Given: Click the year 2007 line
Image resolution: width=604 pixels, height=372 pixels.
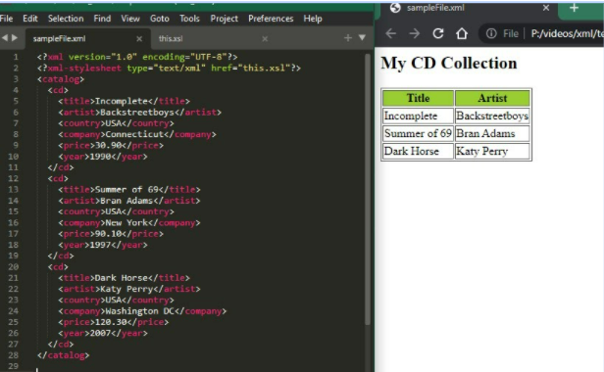Looking at the screenshot, I should click(x=103, y=333).
